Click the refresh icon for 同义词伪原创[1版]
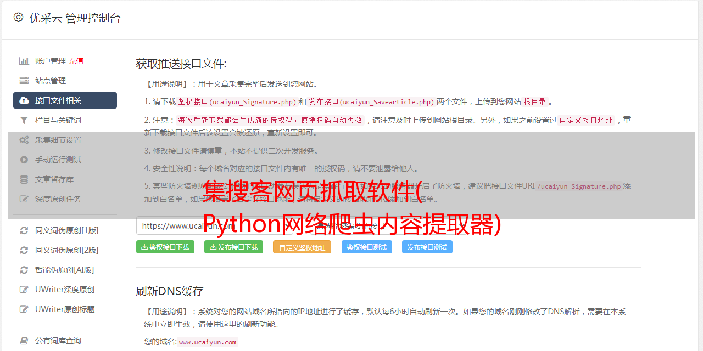 [x=24, y=230]
